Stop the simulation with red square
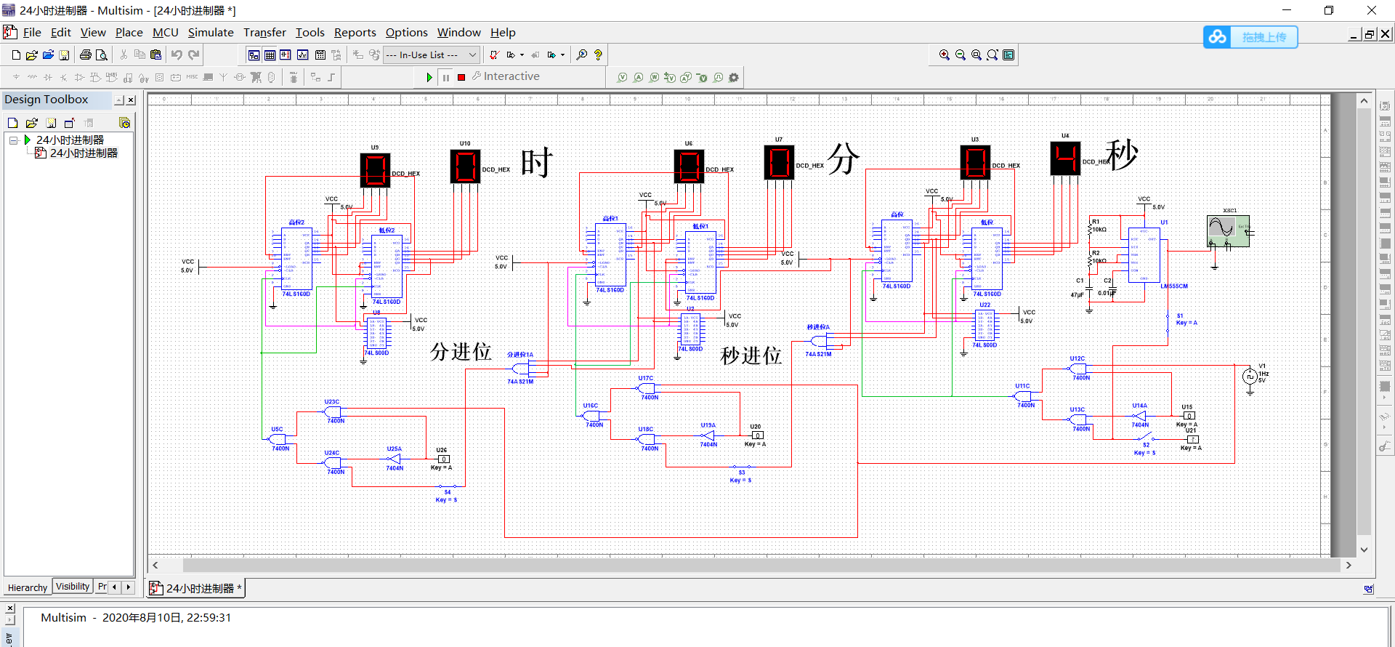Image resolution: width=1395 pixels, height=647 pixels. pyautogui.click(x=461, y=77)
